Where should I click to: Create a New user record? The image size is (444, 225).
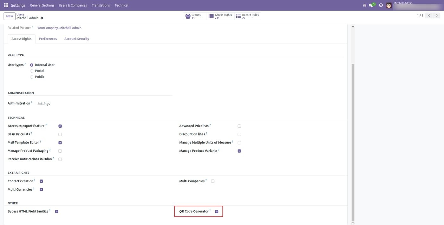pyautogui.click(x=10, y=16)
